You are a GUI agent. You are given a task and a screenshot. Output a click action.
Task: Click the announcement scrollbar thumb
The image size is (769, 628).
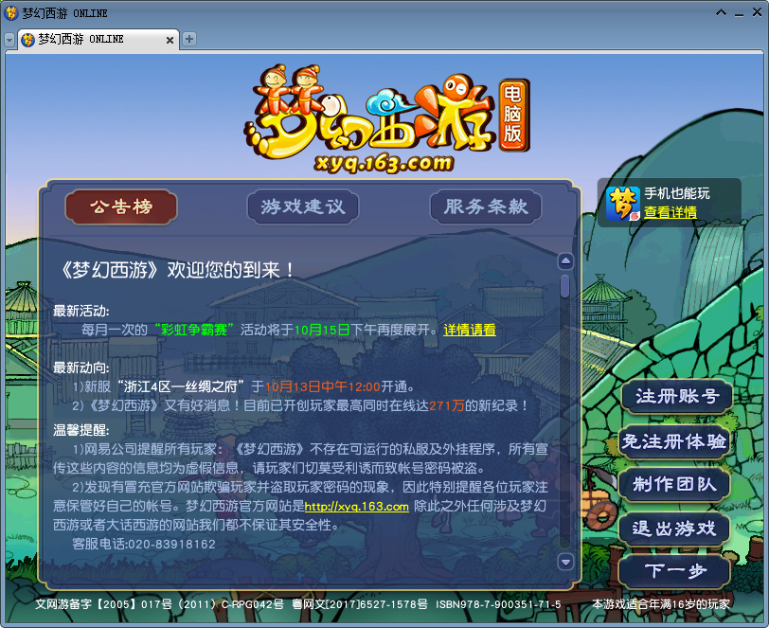click(565, 286)
